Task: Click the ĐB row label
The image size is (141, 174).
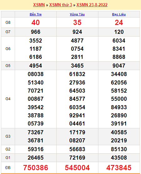Action: tap(8, 167)
